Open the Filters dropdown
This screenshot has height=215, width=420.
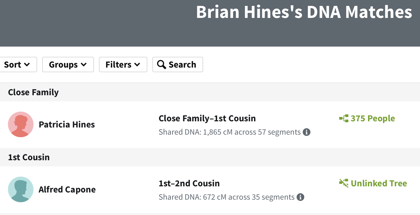(x=123, y=64)
